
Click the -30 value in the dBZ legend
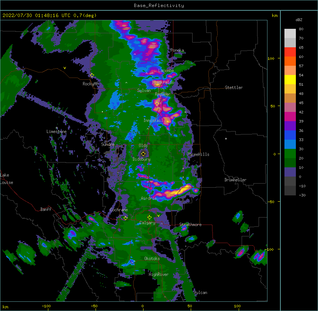(302, 195)
